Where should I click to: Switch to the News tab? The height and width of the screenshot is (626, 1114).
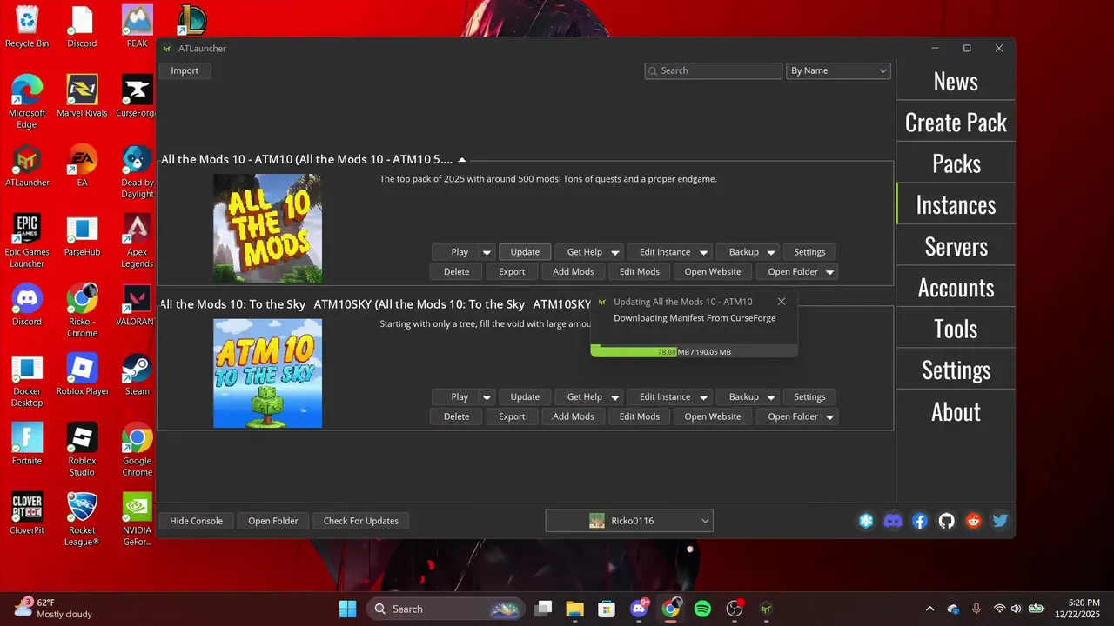coord(956,81)
